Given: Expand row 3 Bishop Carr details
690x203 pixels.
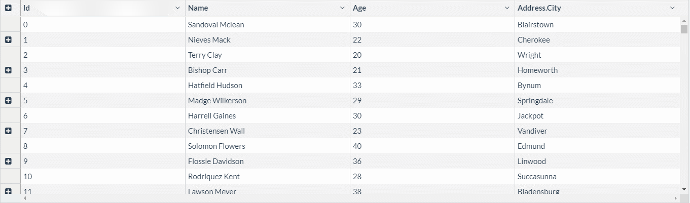Looking at the screenshot, I should (8, 70).
